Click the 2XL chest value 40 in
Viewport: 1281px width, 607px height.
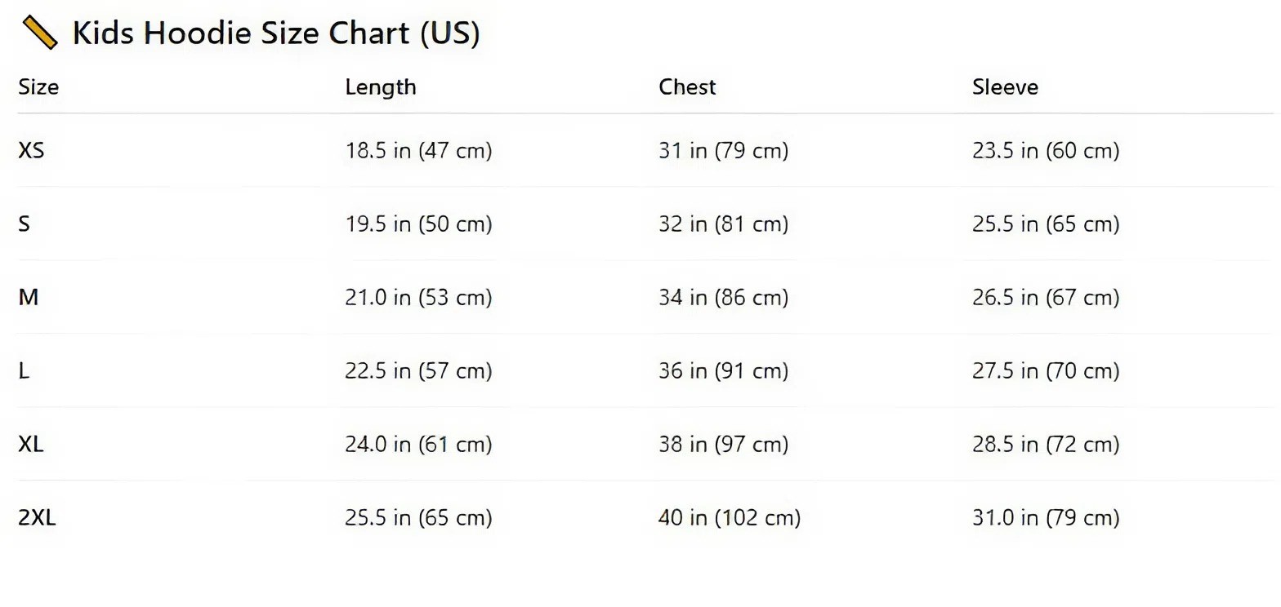click(x=729, y=518)
